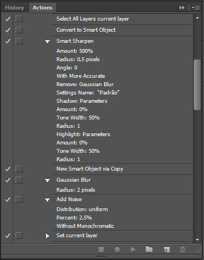
Task: Click Without Monochromatic text
Action: (x=85, y=226)
